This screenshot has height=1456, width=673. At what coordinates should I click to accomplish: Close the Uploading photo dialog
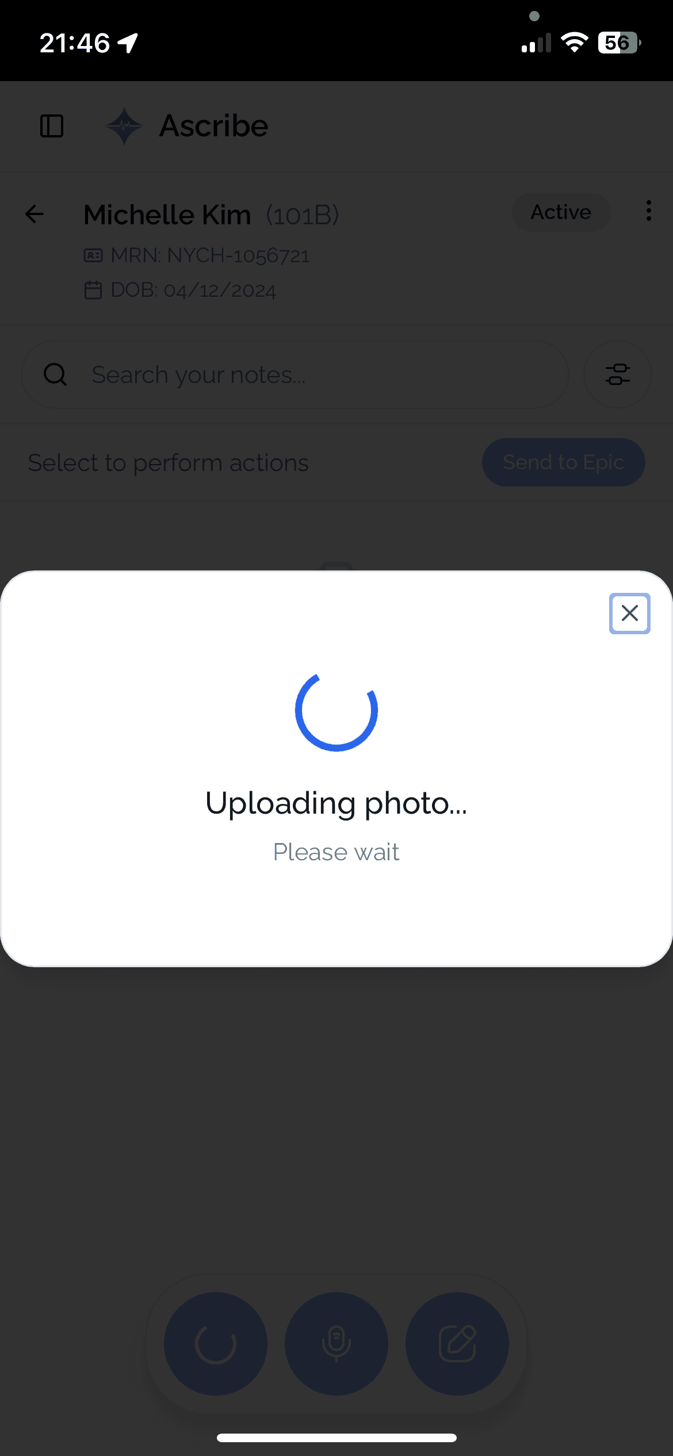629,613
